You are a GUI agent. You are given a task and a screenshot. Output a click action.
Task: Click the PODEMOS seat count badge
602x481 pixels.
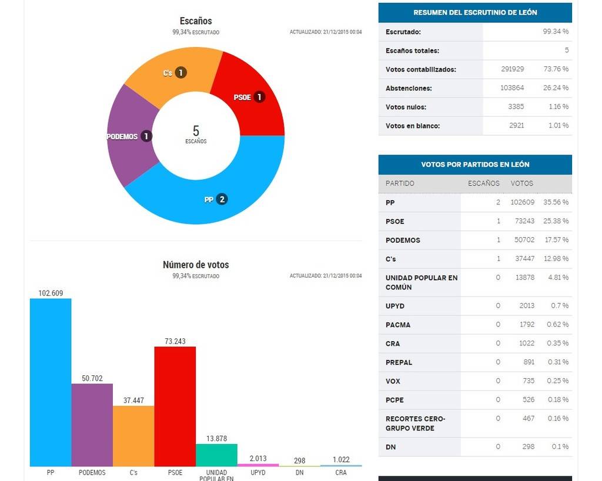coord(146,136)
